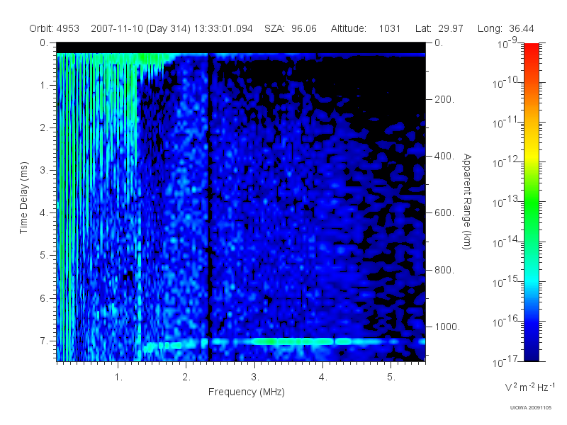Click the '10^-13' colorbar tick label
This screenshot has width=567, height=425.
(506, 202)
